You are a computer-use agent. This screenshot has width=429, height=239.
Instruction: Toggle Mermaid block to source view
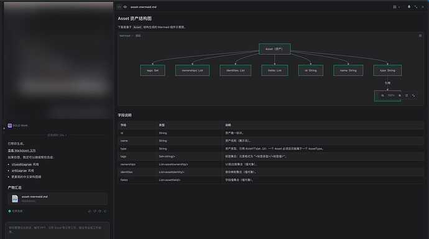138,36
